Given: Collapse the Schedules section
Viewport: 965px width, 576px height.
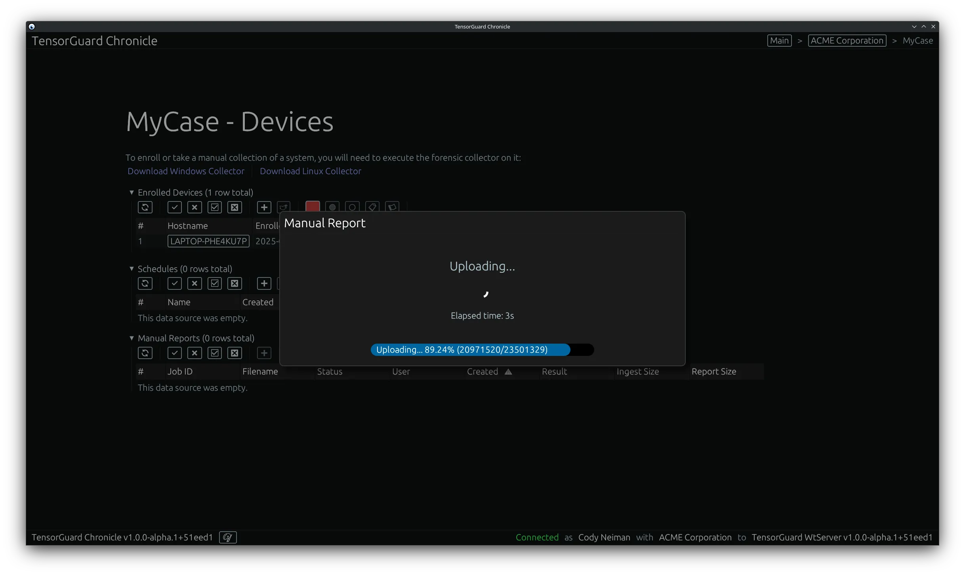Looking at the screenshot, I should click(x=132, y=268).
